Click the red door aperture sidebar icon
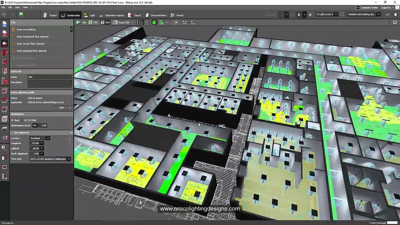The height and width of the screenshot is (225, 400). point(4,72)
